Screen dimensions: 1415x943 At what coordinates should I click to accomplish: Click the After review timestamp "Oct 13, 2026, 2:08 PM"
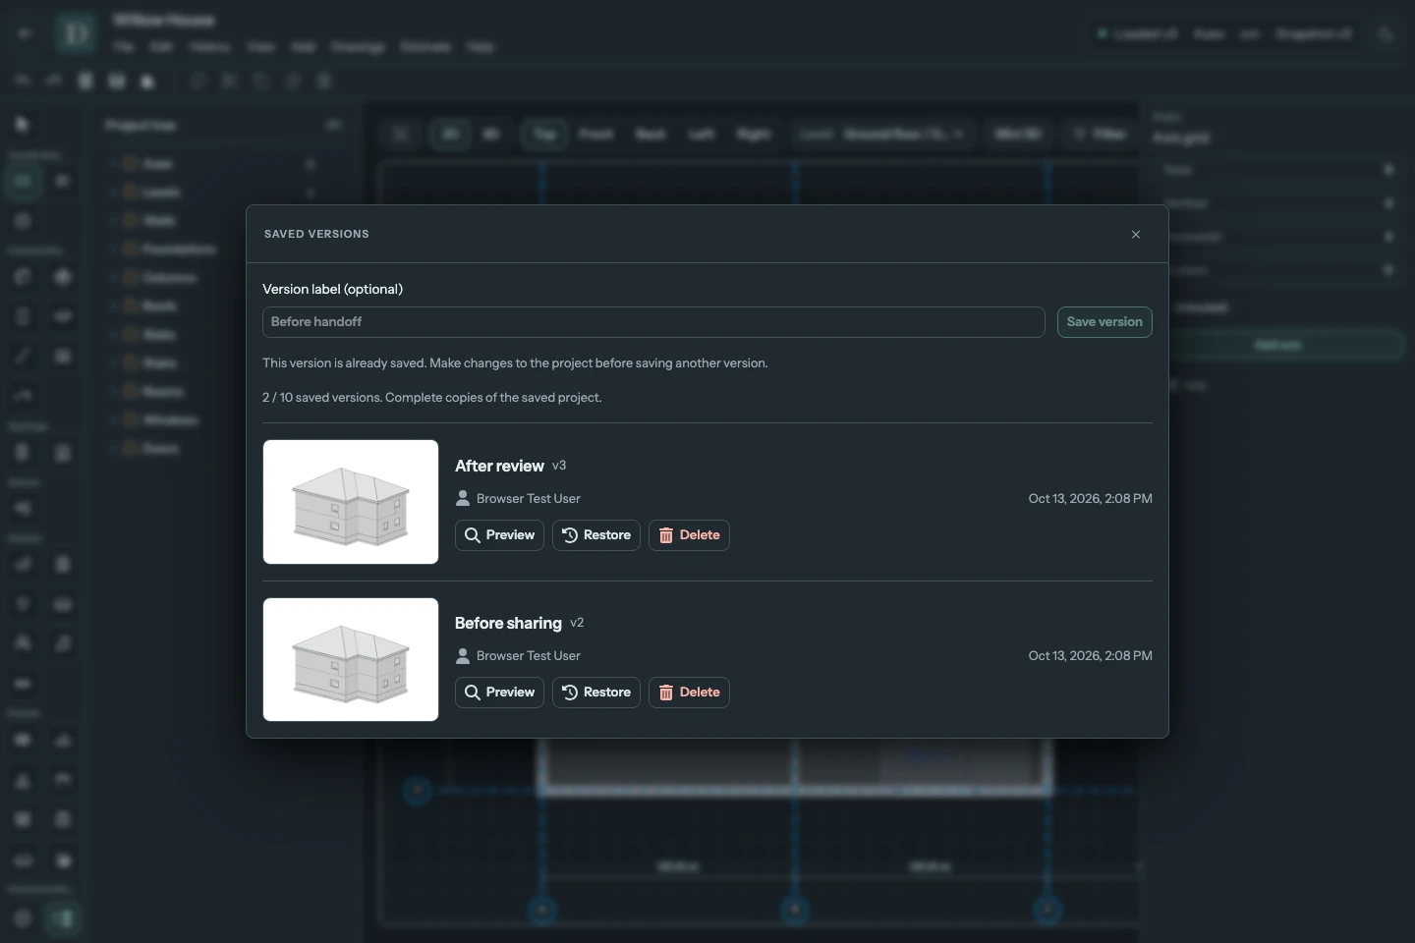pyautogui.click(x=1091, y=499)
